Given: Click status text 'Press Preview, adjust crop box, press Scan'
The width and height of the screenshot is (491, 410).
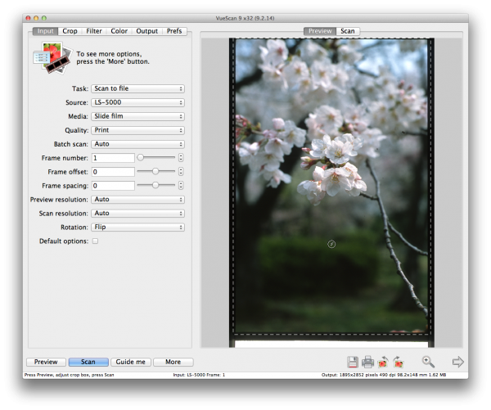Looking at the screenshot, I should coord(70,375).
